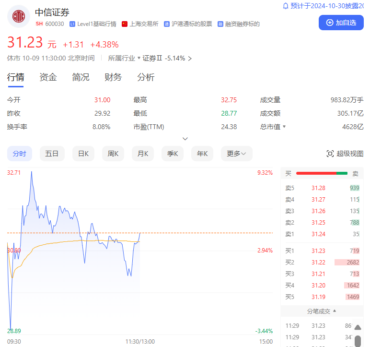Select the 年K chart view
Screen dimensions: 370x347
pos(202,154)
